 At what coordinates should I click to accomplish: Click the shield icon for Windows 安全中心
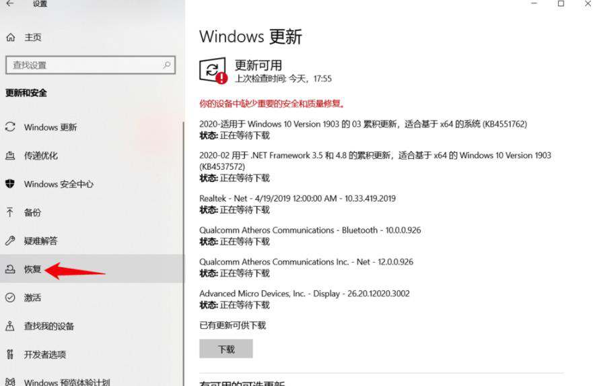[x=10, y=184]
